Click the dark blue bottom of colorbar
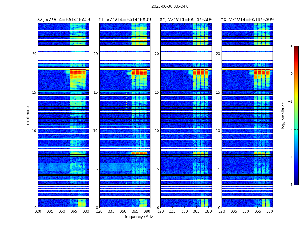The image size is (303, 231). pos(296,183)
